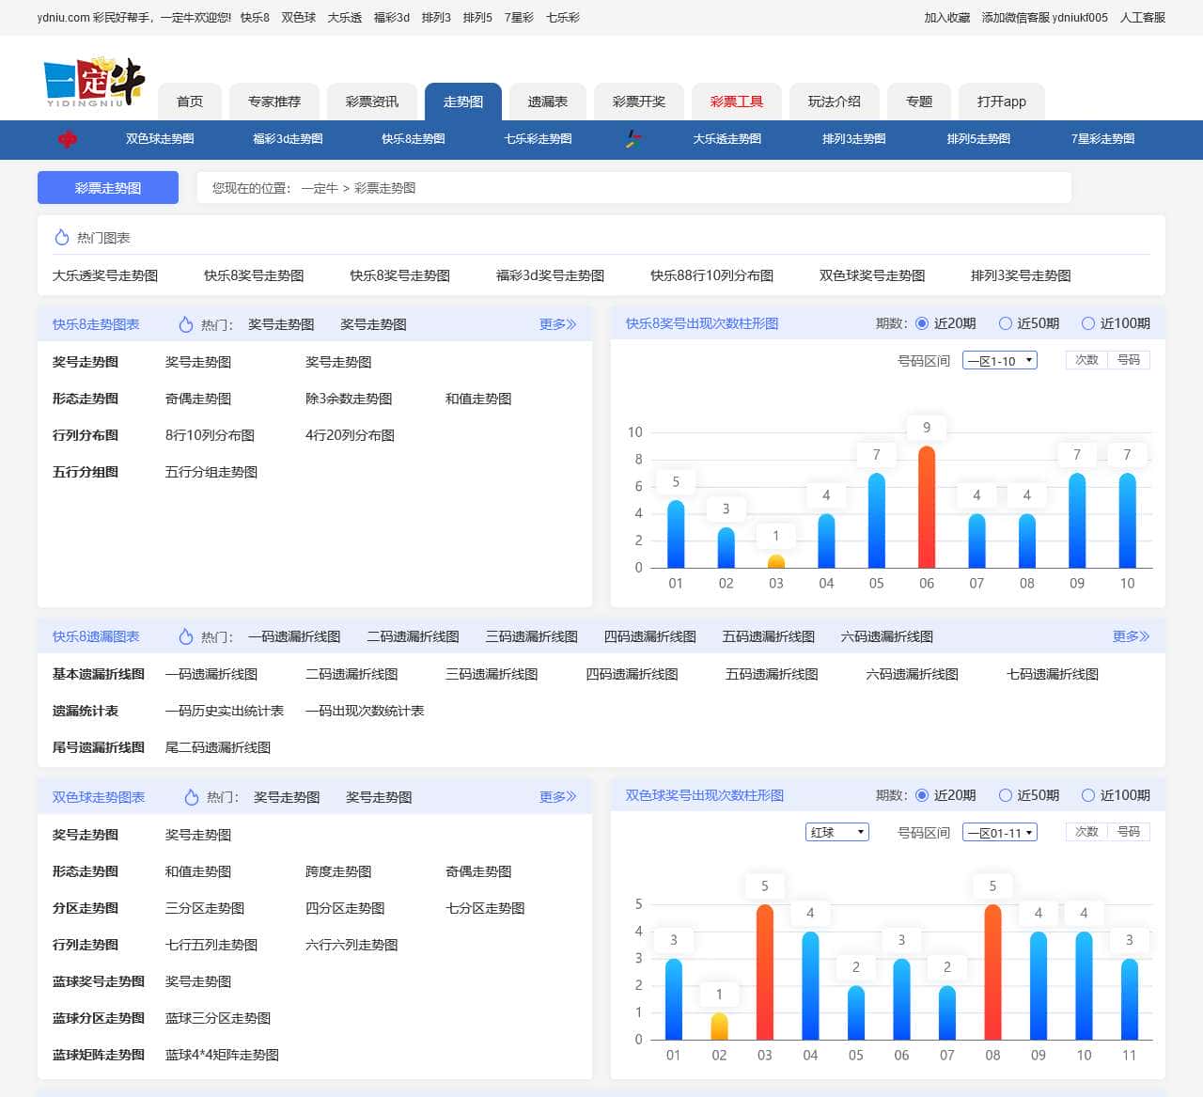
Task: Click the flame icon beside 热门图表
Action: (x=62, y=238)
